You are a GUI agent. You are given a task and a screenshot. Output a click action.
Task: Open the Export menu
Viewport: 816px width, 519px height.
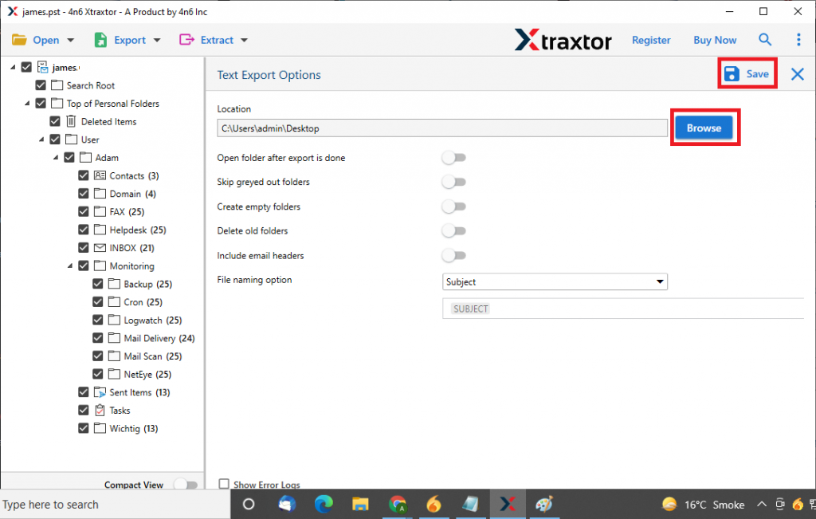(127, 40)
